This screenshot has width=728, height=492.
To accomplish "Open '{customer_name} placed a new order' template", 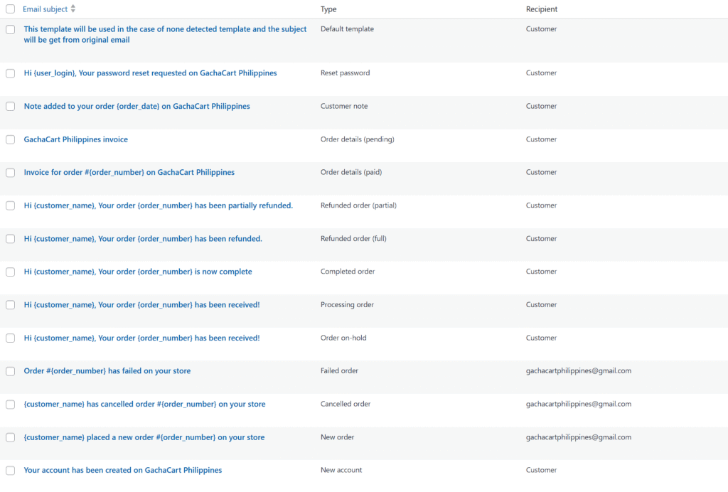I will pos(144,437).
